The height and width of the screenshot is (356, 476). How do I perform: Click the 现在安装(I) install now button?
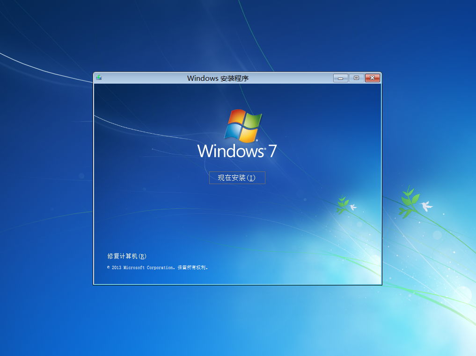click(x=237, y=178)
